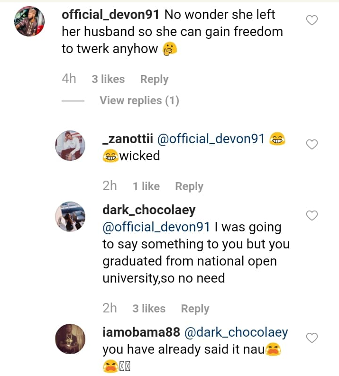Screen dimensions: 339x376
Task: Expand View replies (1)
Action: tap(139, 101)
